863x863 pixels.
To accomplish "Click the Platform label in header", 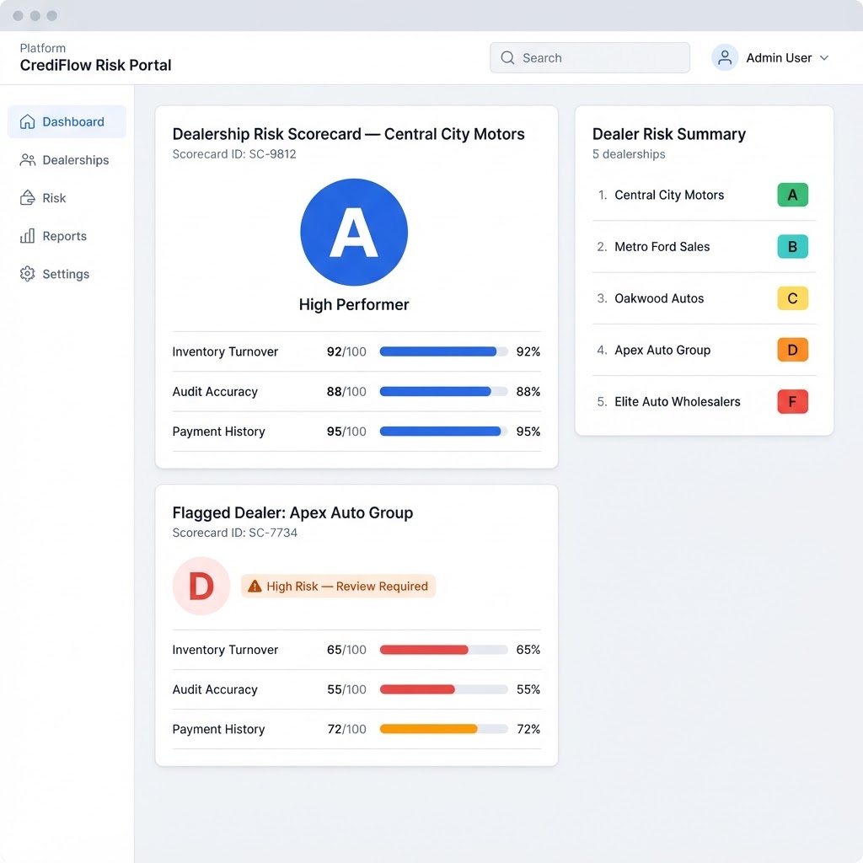I will coord(42,48).
